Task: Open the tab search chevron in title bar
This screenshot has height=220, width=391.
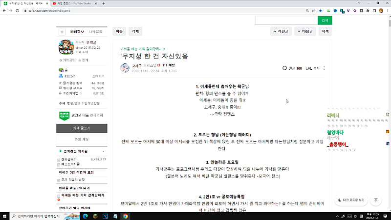Action: coord(359,3)
